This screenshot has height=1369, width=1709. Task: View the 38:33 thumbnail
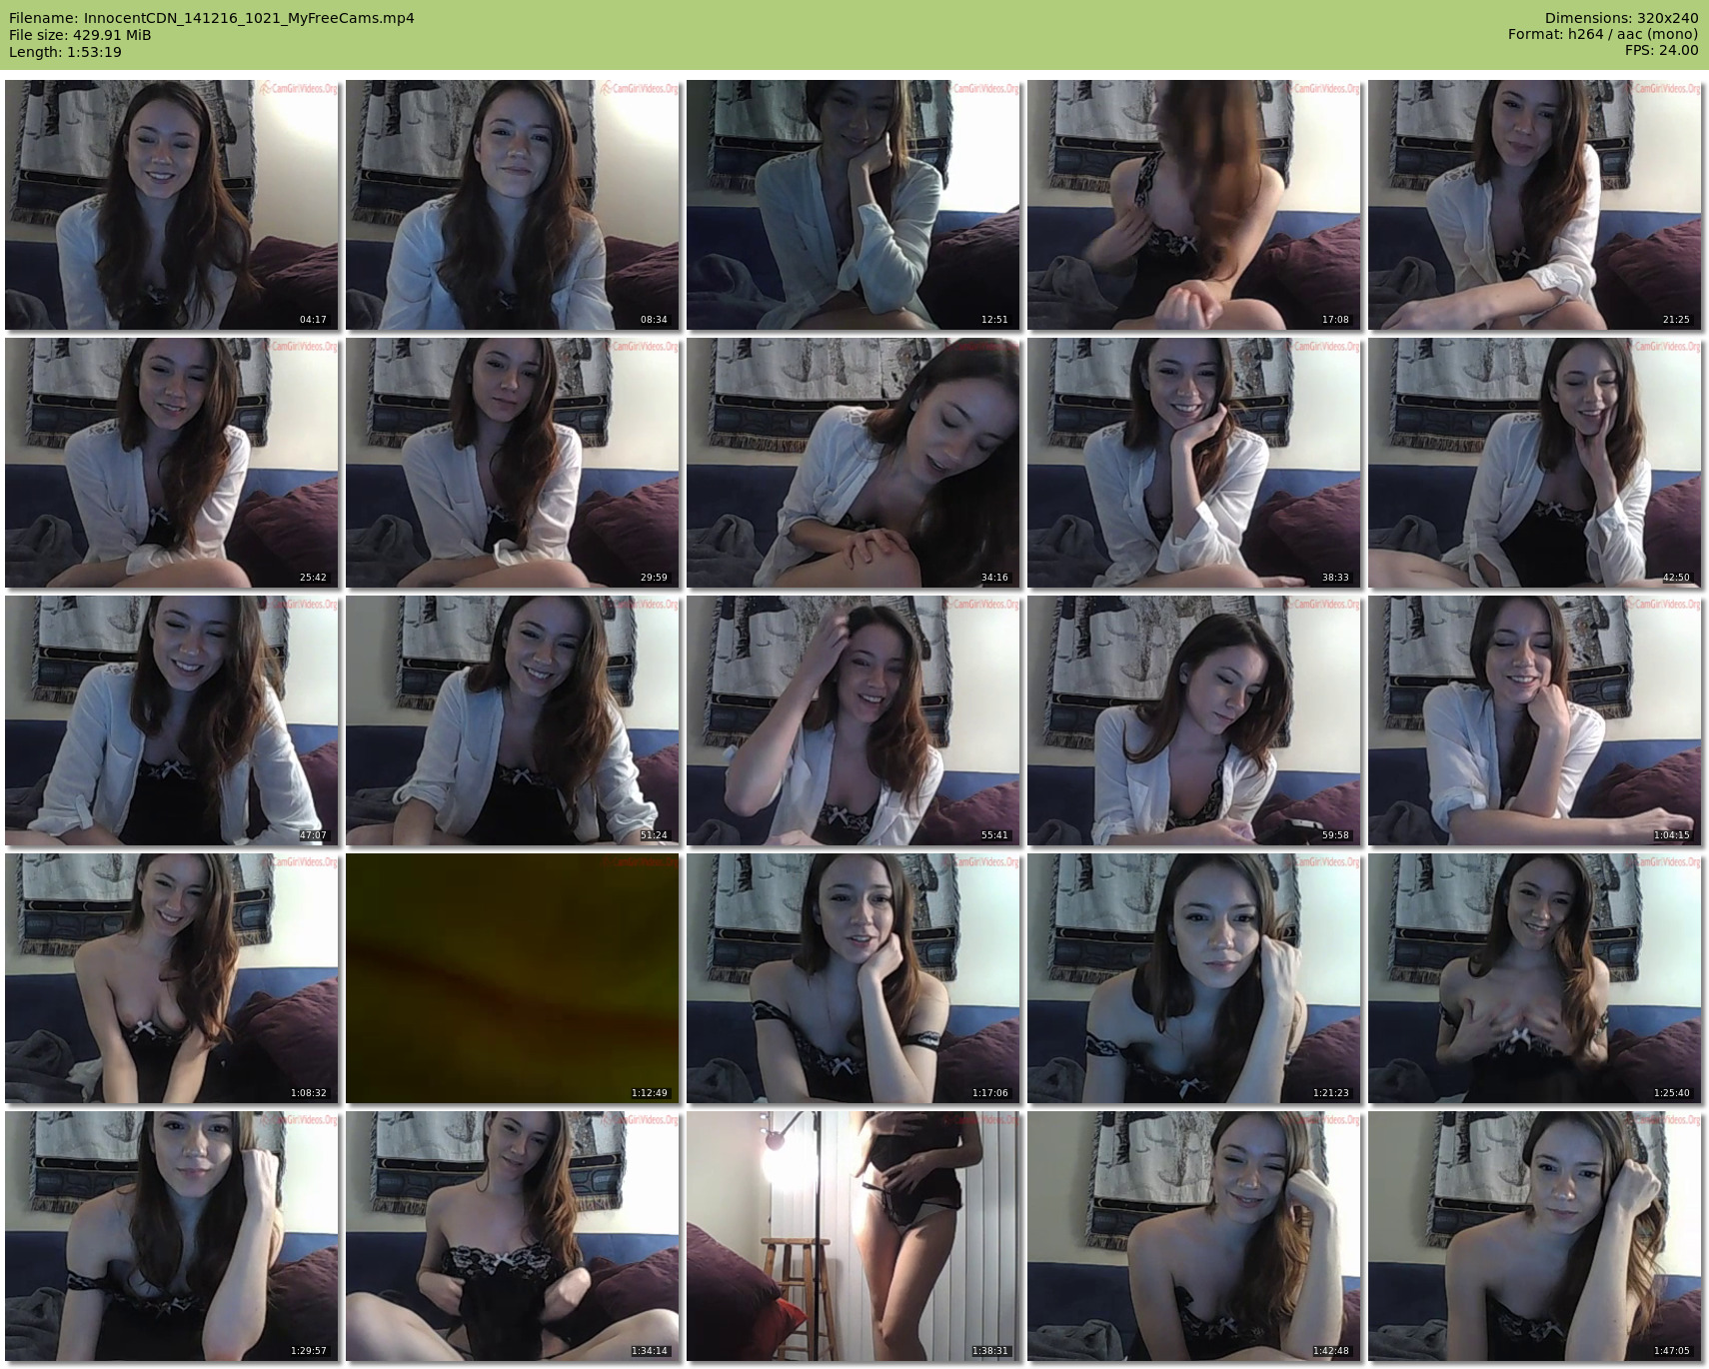tap(1194, 463)
